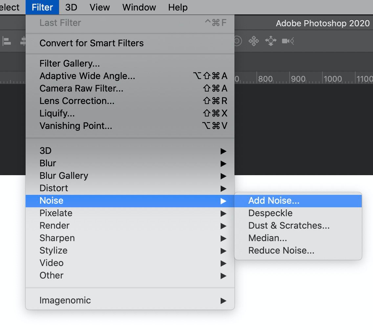Screen dimensions: 373x330
Task: Expand the Pixelate submenu
Action: pyautogui.click(x=130, y=213)
